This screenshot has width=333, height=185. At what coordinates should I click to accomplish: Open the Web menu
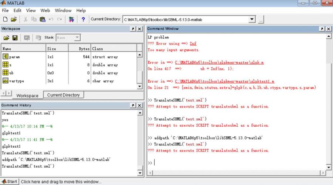[45, 10]
